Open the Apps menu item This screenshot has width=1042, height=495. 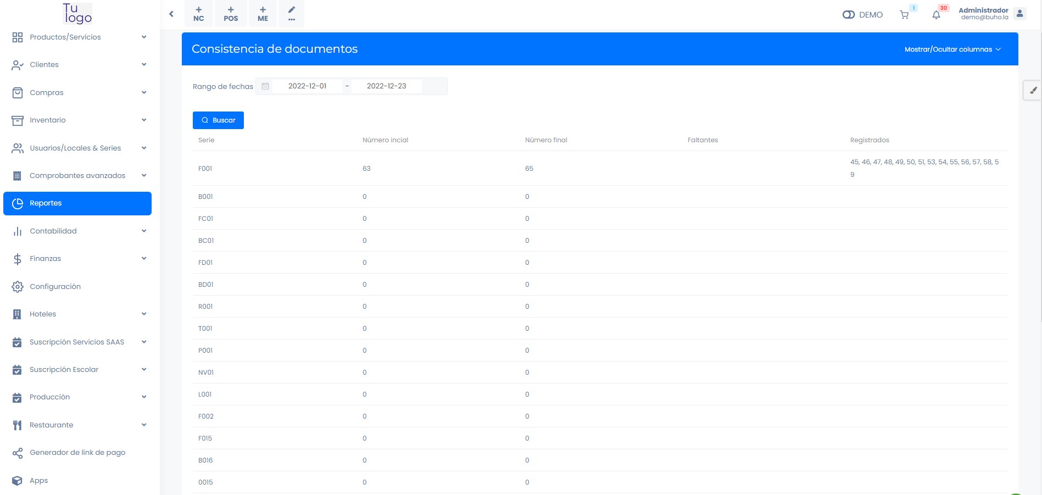[38, 481]
